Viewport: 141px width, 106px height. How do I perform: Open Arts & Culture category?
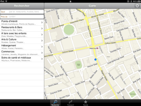22,41
